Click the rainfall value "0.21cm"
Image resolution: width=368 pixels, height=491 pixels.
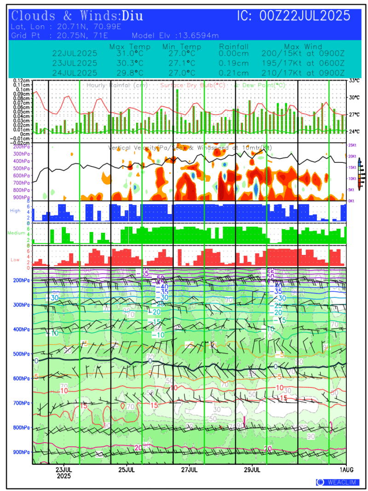pyautogui.click(x=234, y=73)
